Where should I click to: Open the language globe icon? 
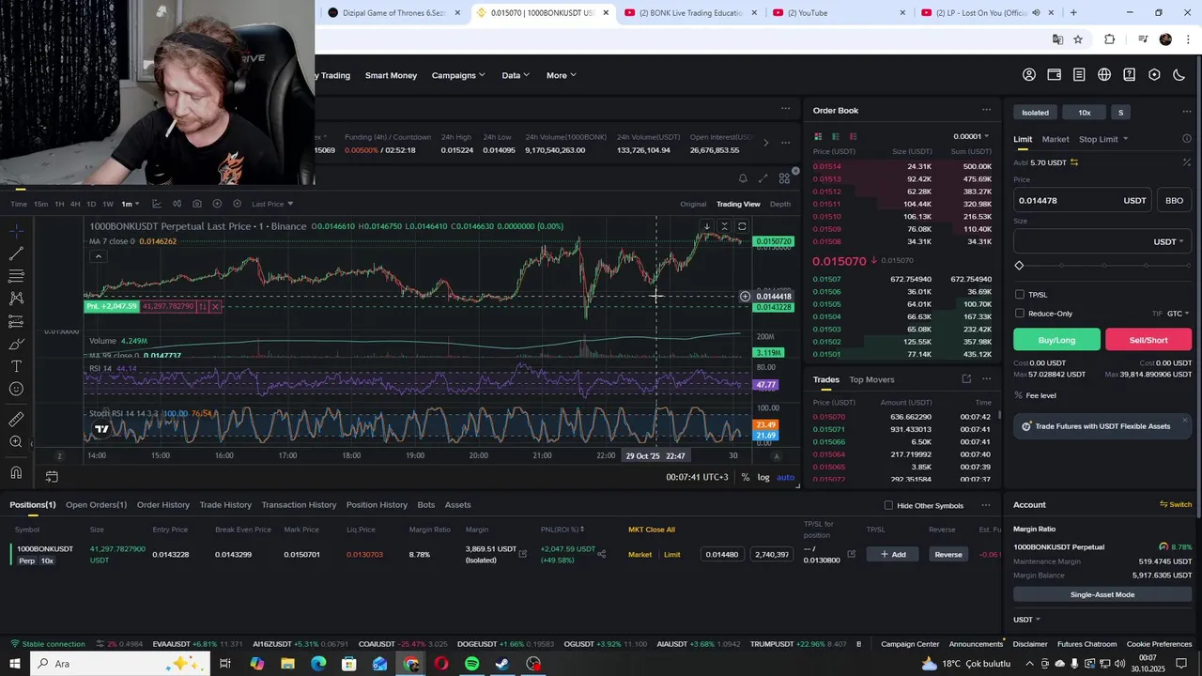[1104, 75]
